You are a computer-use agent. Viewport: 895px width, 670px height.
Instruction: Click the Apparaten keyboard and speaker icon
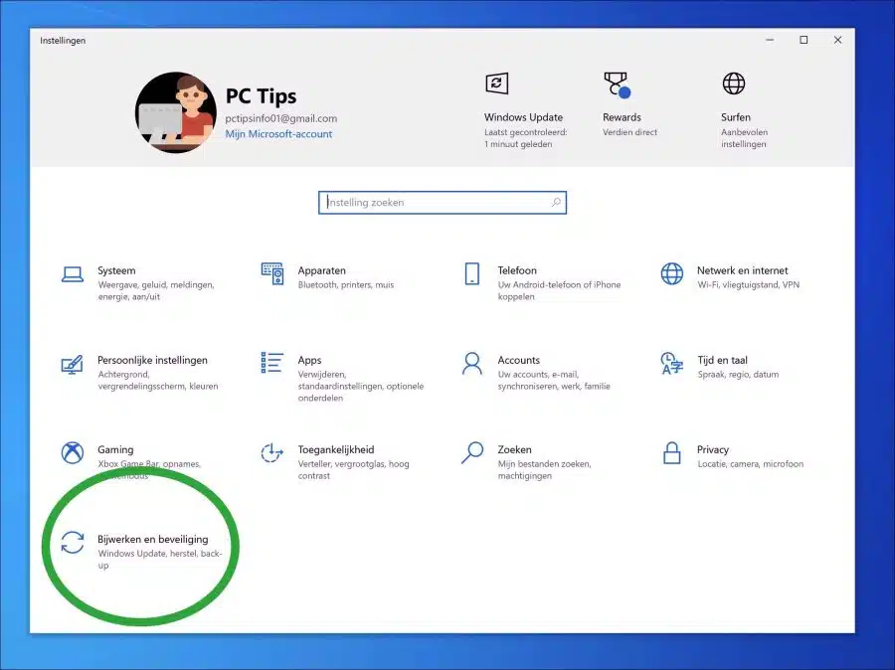click(272, 273)
